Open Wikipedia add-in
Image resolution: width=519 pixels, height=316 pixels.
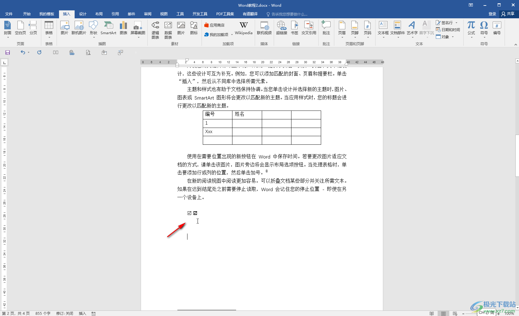pyautogui.click(x=244, y=28)
